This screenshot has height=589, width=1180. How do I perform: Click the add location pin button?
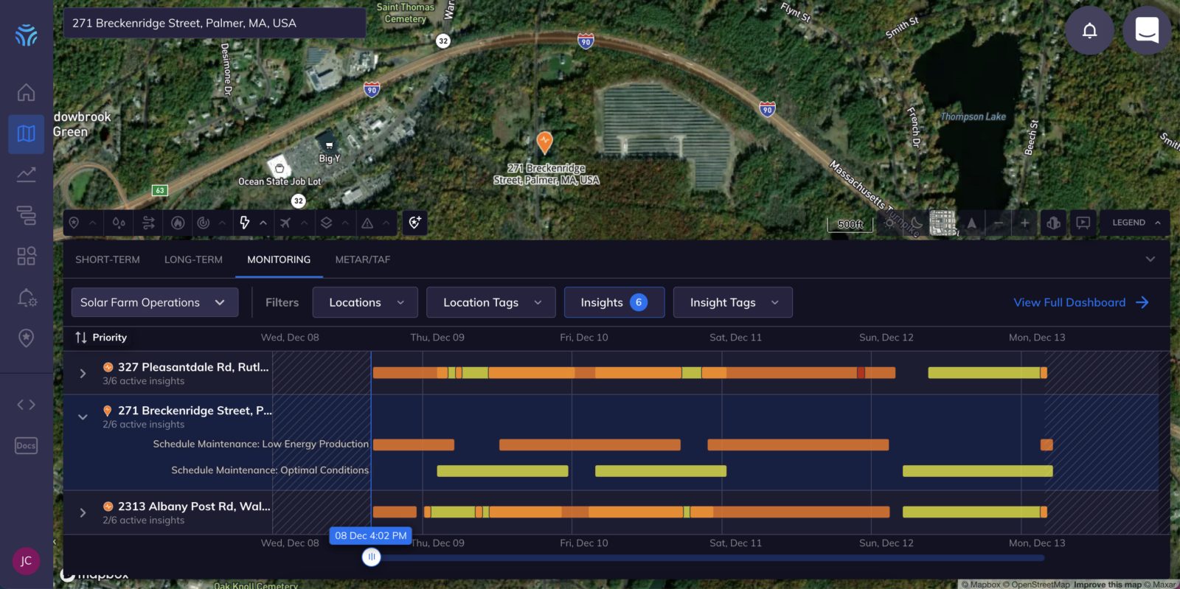click(x=415, y=223)
